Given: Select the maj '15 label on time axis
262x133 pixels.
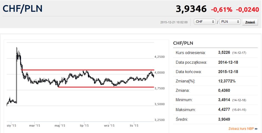Looking at the screenshot, I should (x=60, y=126).
